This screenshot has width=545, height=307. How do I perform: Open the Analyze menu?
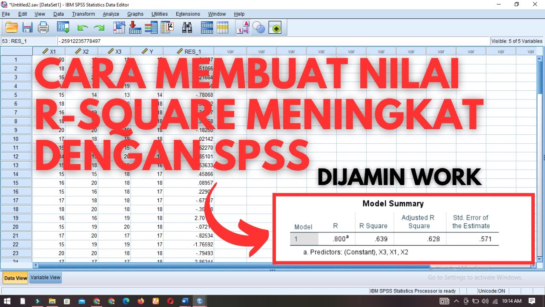point(111,14)
